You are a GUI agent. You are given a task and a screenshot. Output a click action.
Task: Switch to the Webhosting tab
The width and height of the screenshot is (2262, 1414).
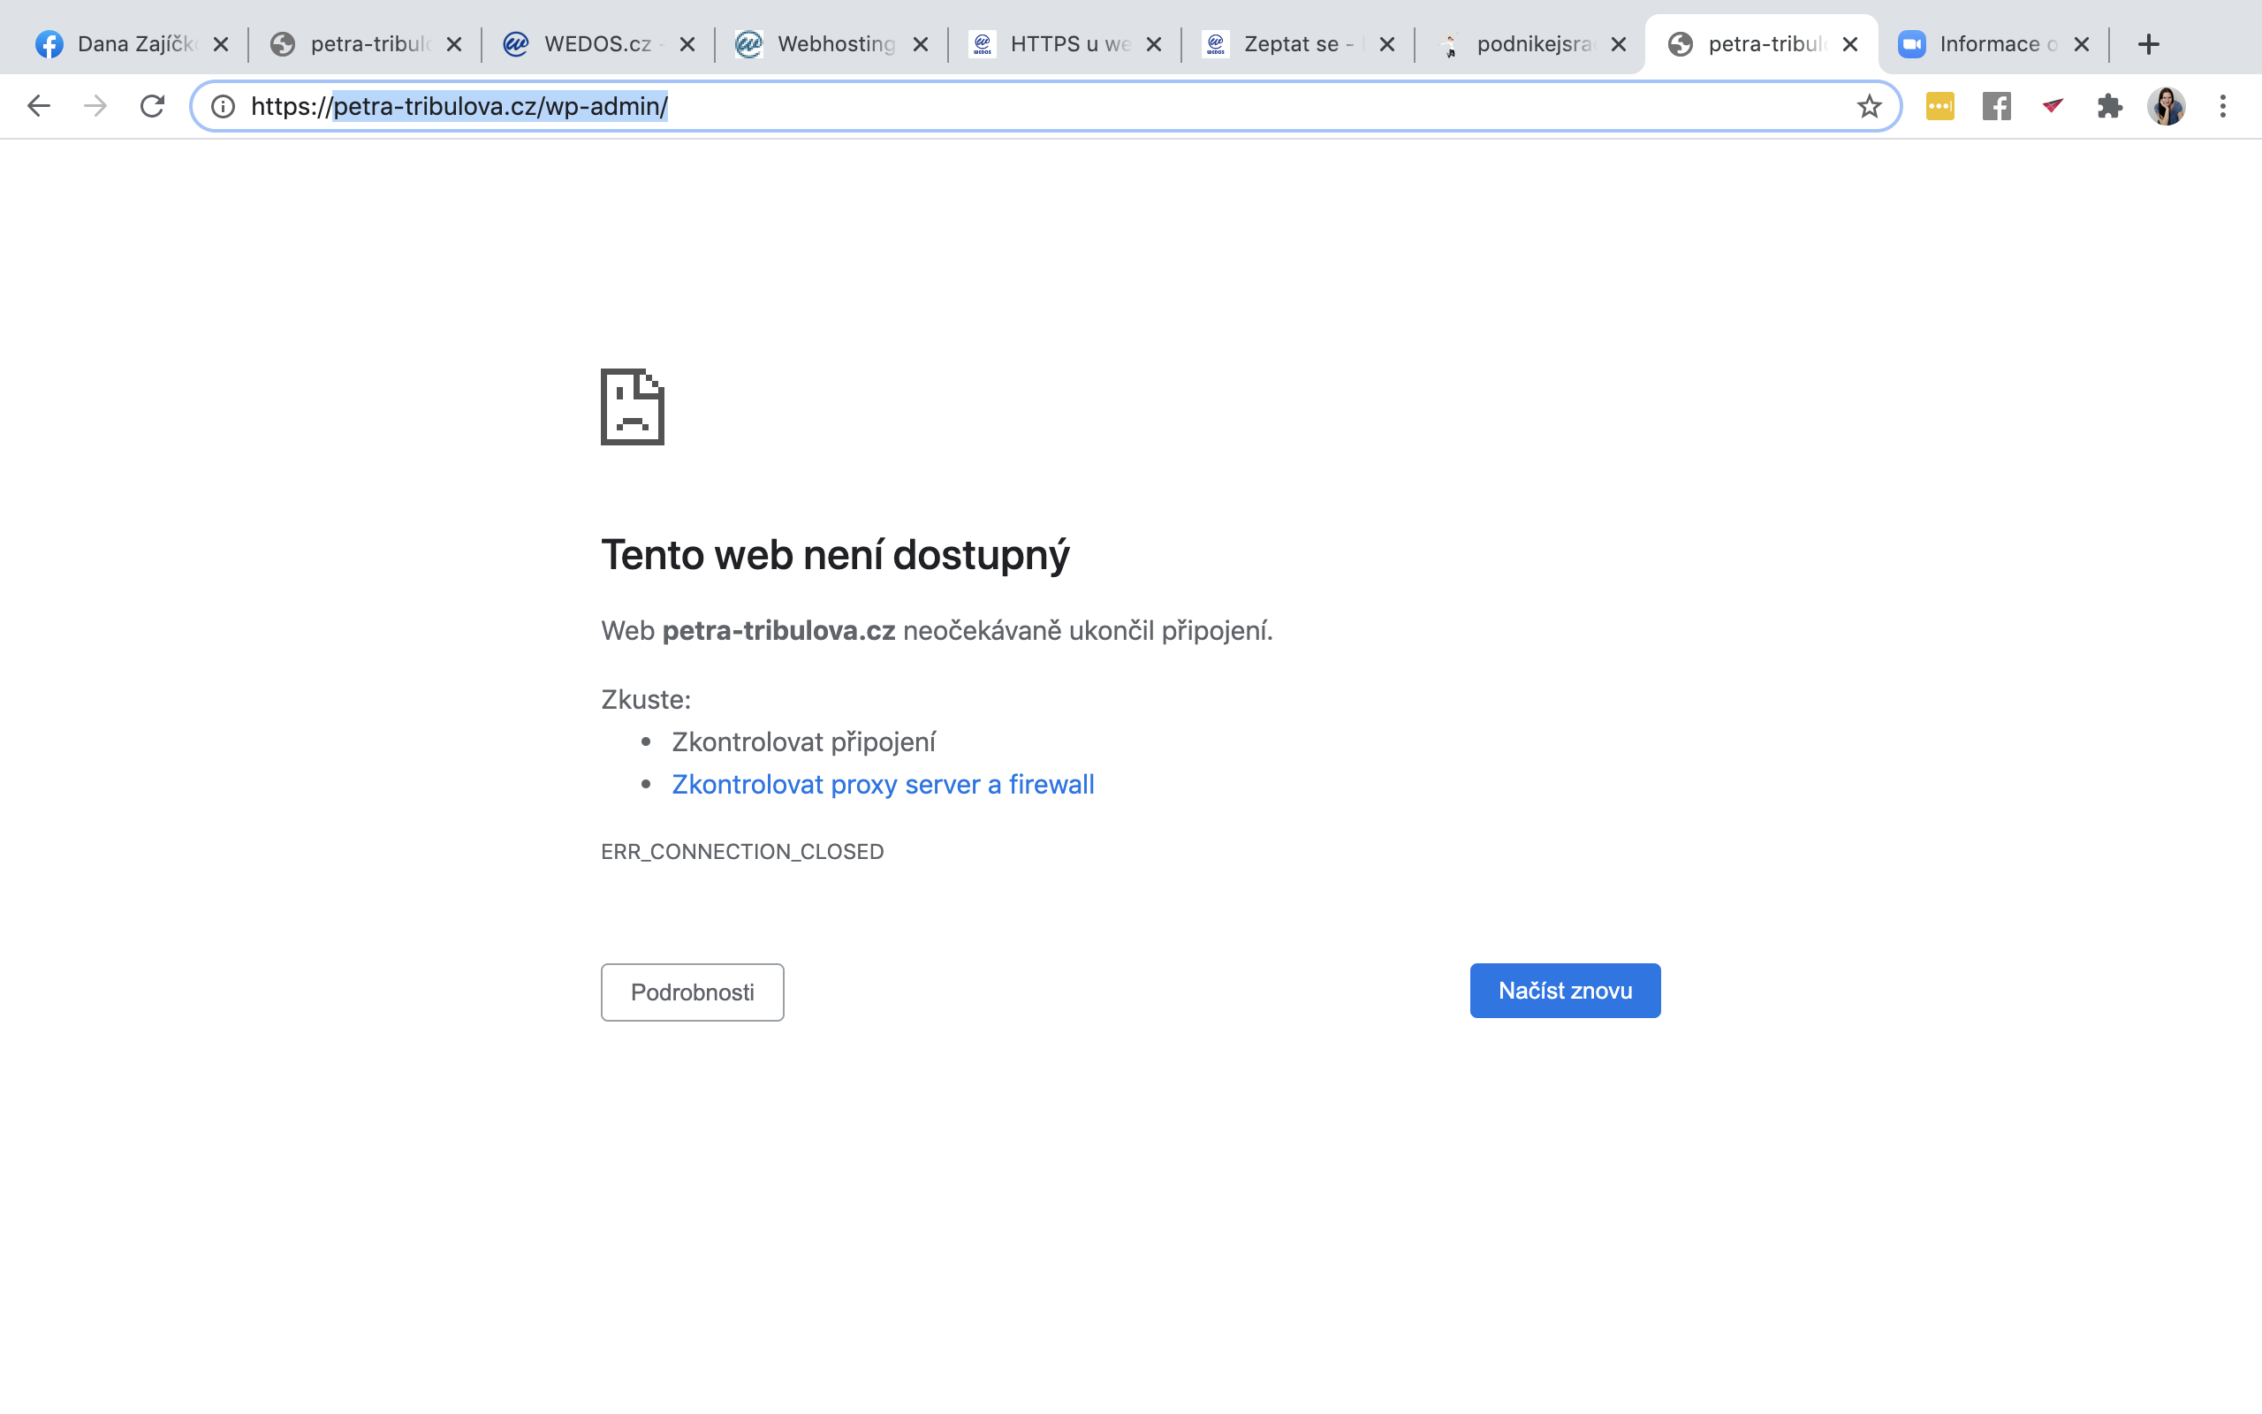(x=823, y=44)
